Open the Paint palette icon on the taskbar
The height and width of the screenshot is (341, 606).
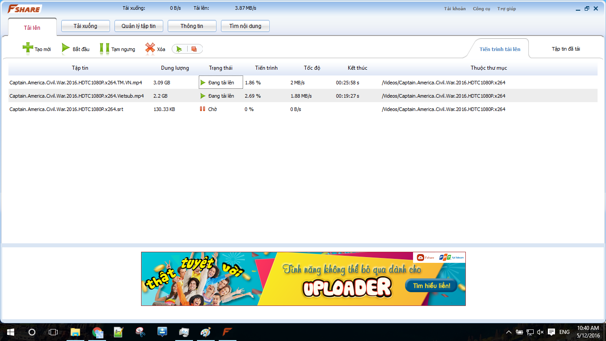[206, 332]
